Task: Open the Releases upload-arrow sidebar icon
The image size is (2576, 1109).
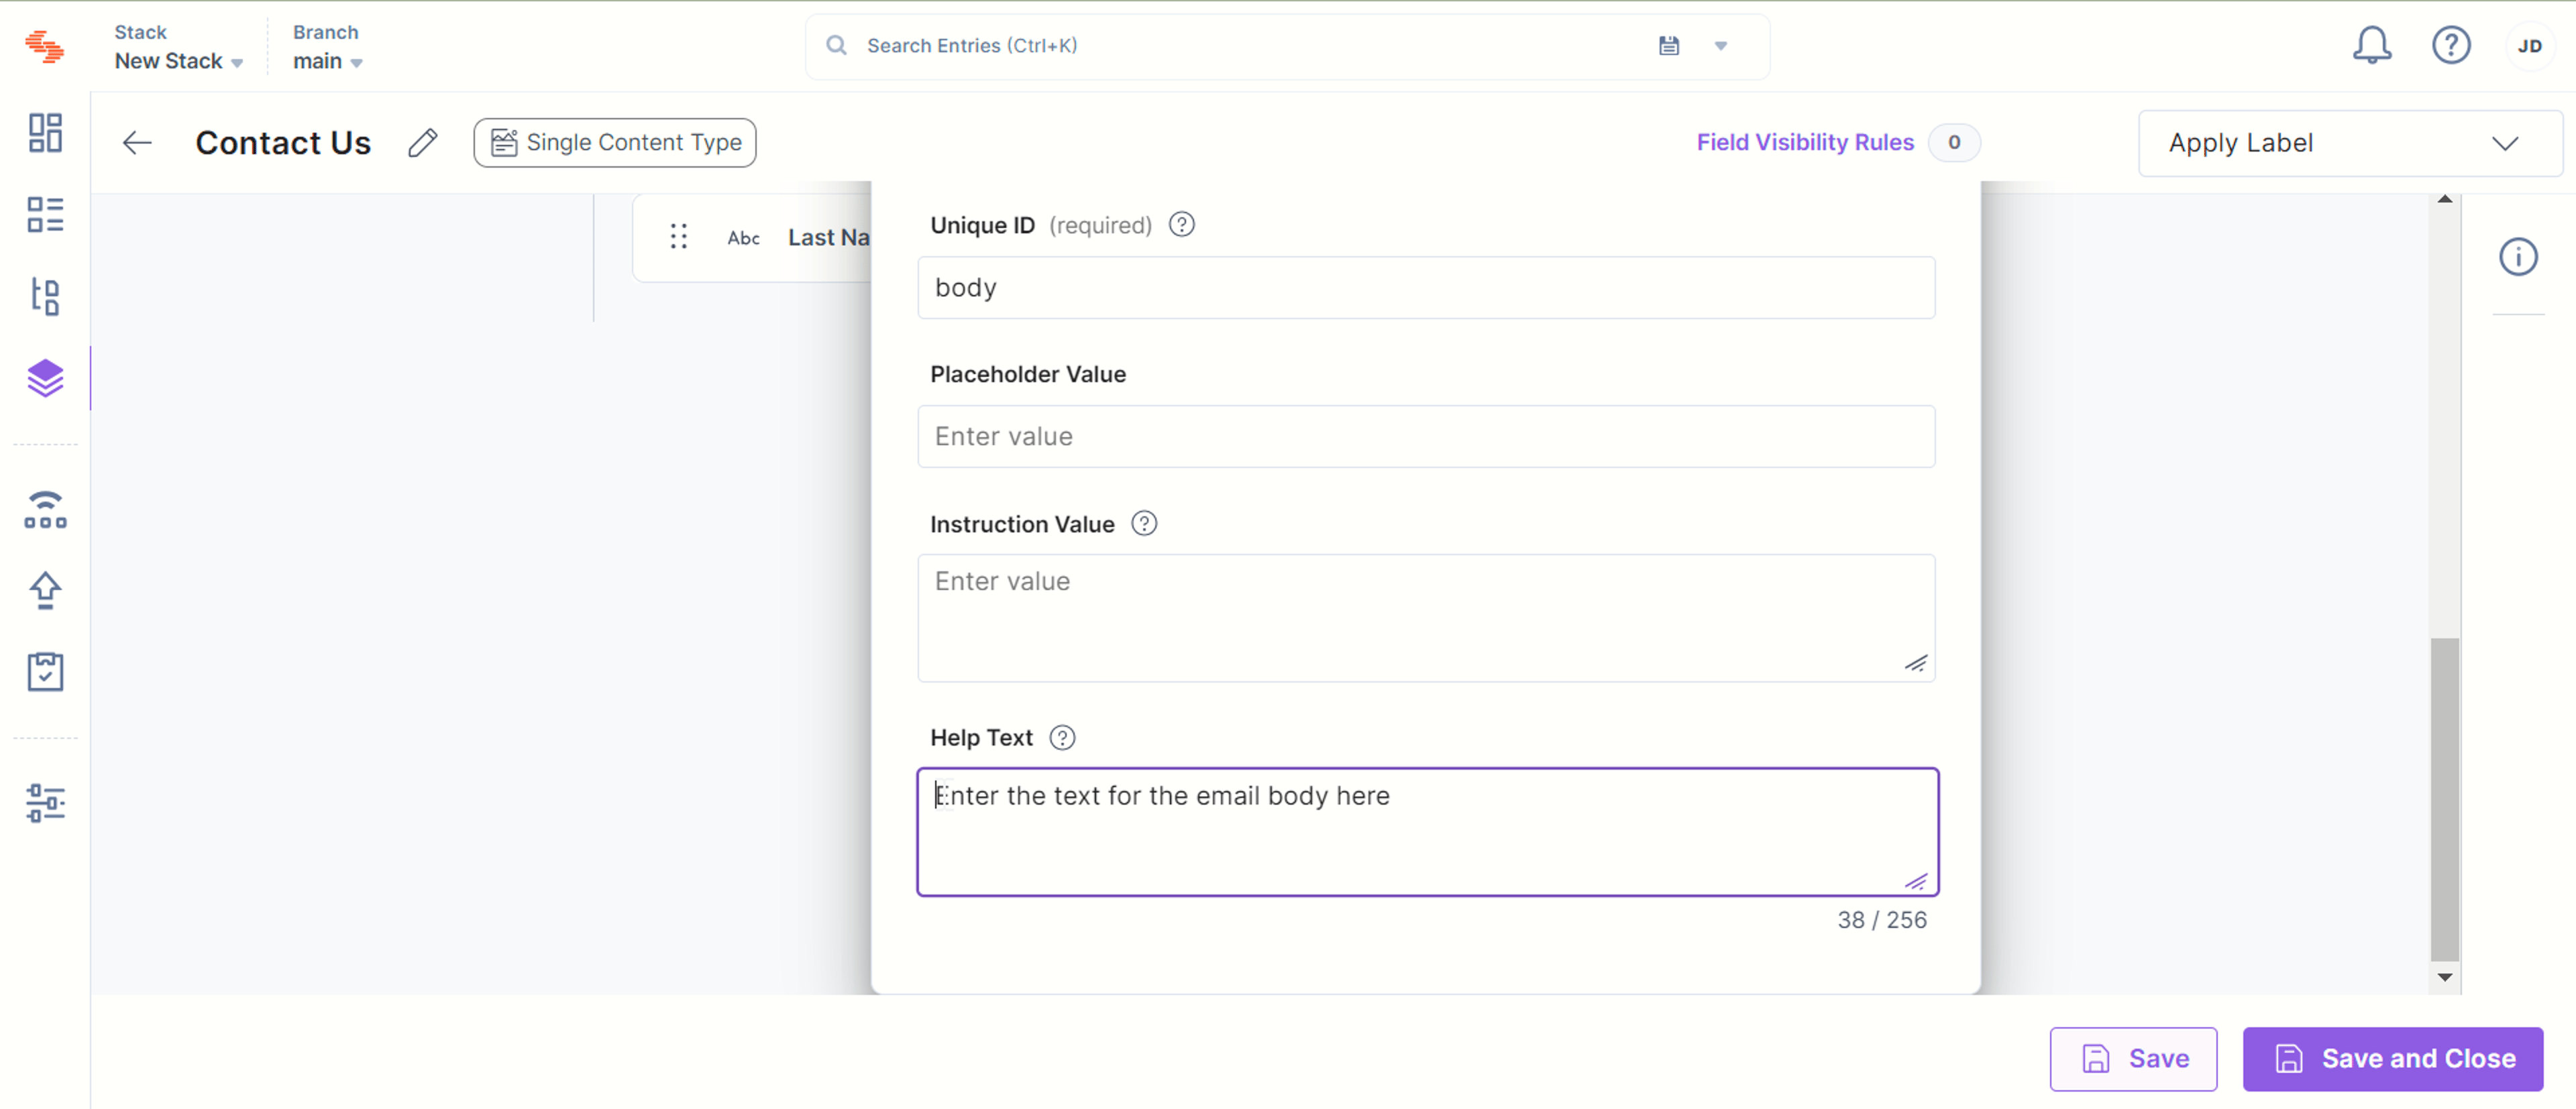Action: (x=45, y=589)
